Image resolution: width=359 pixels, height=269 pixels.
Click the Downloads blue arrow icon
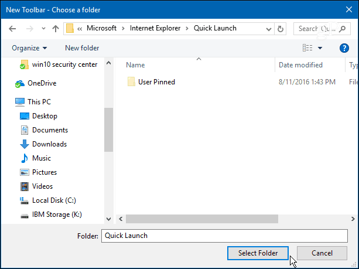pos(24,144)
